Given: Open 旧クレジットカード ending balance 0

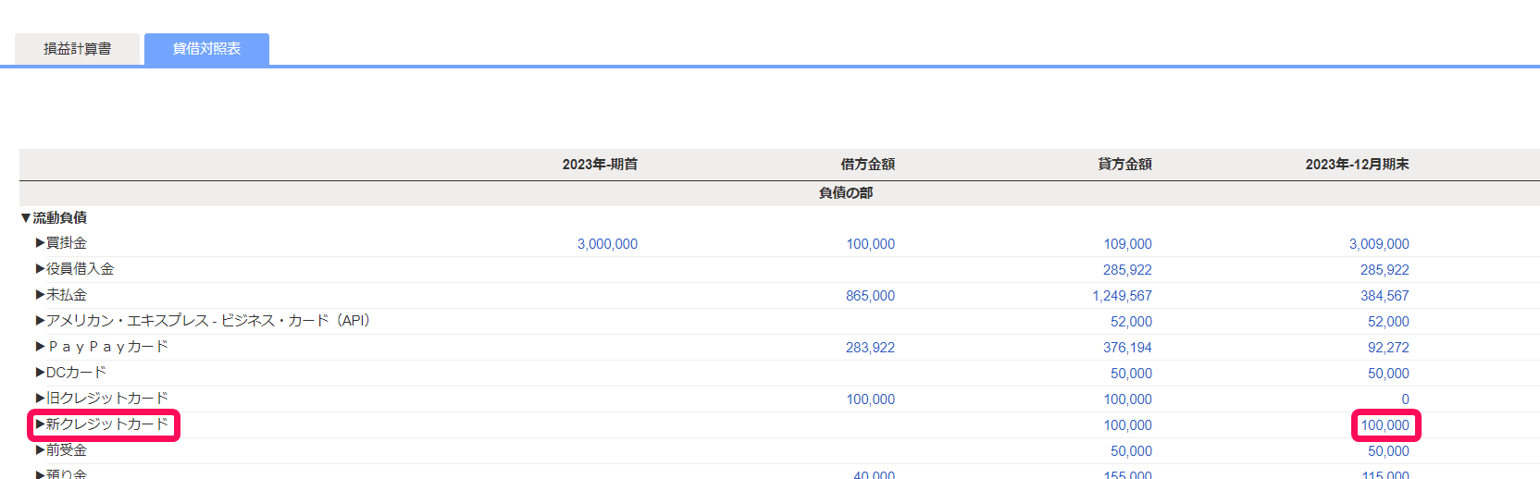Looking at the screenshot, I should (1405, 399).
